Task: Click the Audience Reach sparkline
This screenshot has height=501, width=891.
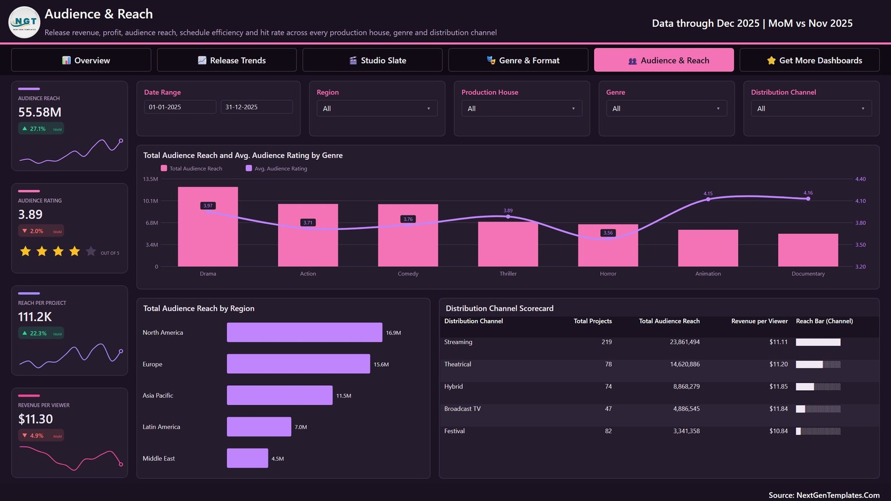Action: pos(70,150)
